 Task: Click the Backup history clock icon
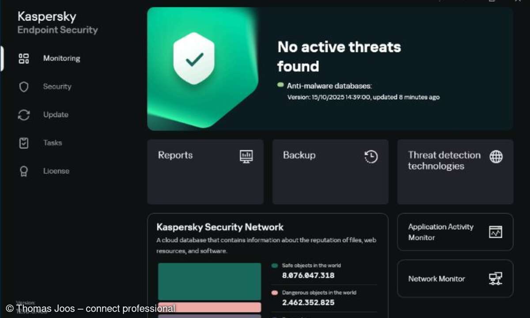(x=371, y=156)
